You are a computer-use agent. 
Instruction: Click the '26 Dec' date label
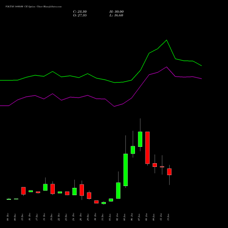click(81, 217)
